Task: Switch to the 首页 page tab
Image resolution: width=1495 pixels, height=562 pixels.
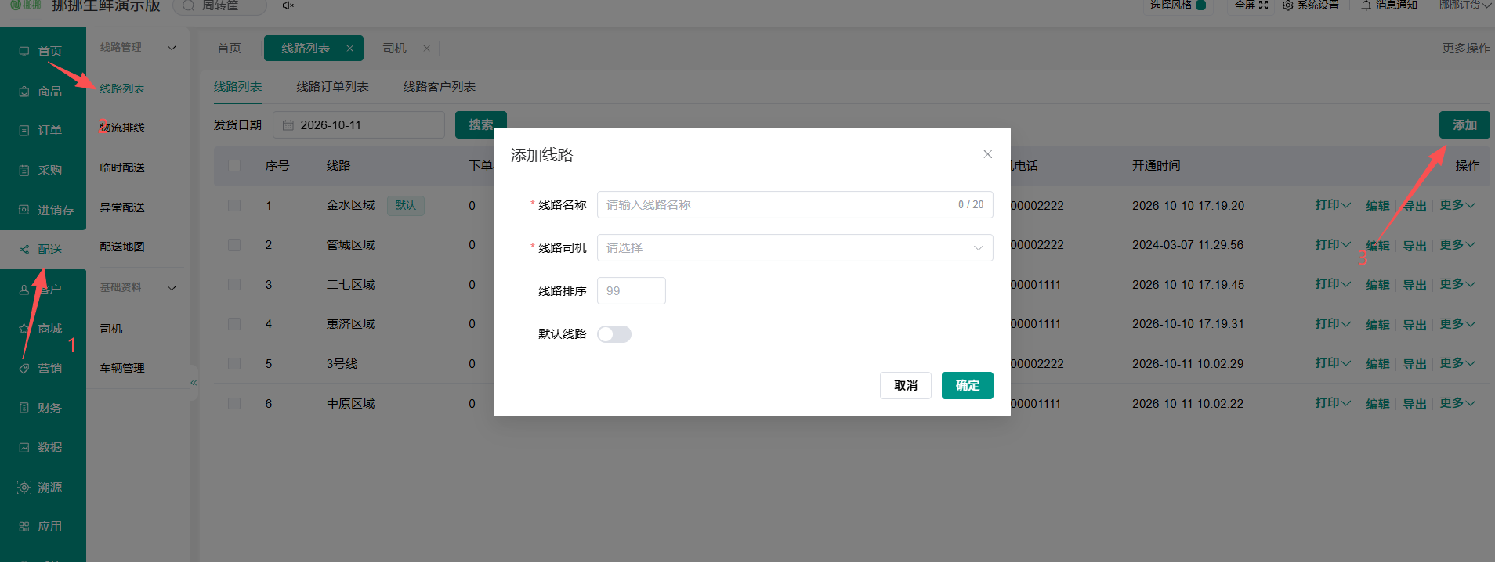Action: coord(229,49)
